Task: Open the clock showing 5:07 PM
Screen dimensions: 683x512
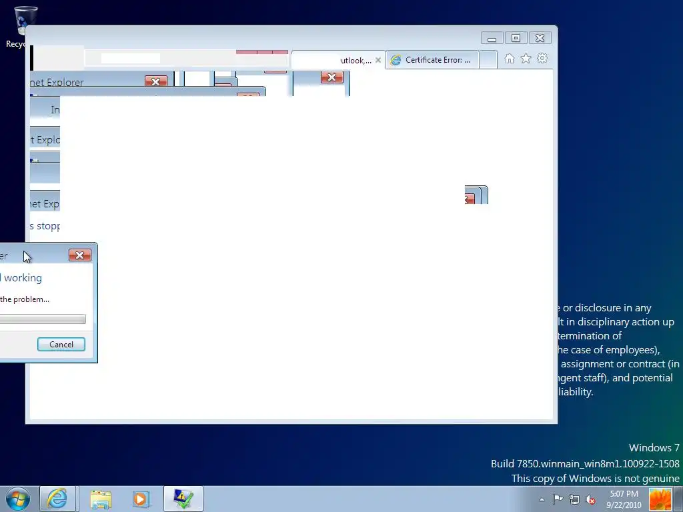Action: click(624, 499)
